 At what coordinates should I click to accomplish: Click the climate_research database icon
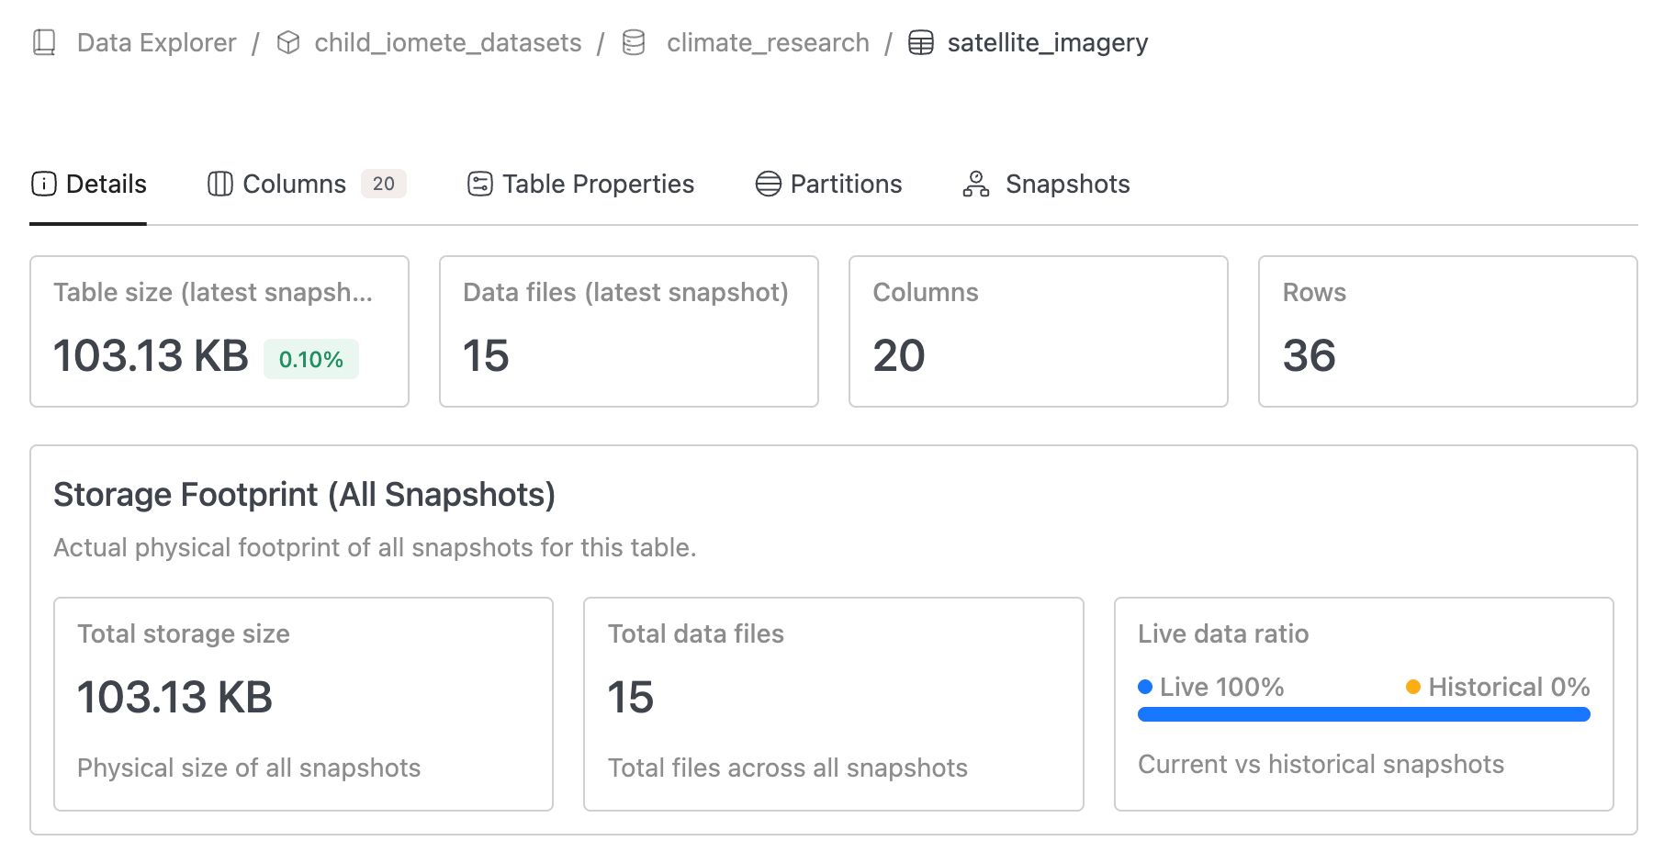(633, 41)
